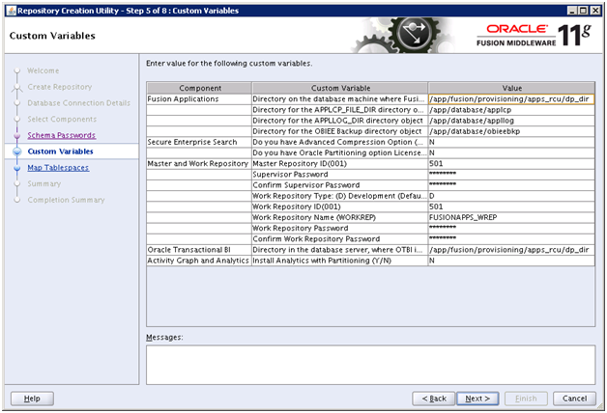Edit Work Repository ID value 501

pyautogui.click(x=511, y=207)
